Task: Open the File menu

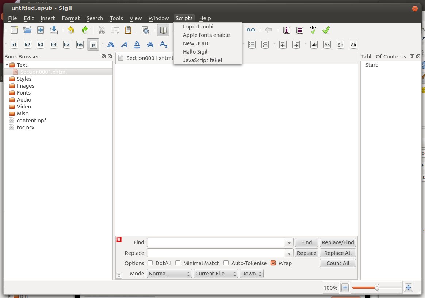Action: [12, 18]
